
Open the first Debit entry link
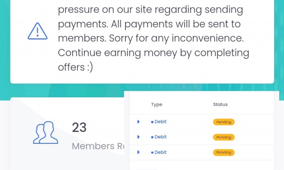coord(161,122)
